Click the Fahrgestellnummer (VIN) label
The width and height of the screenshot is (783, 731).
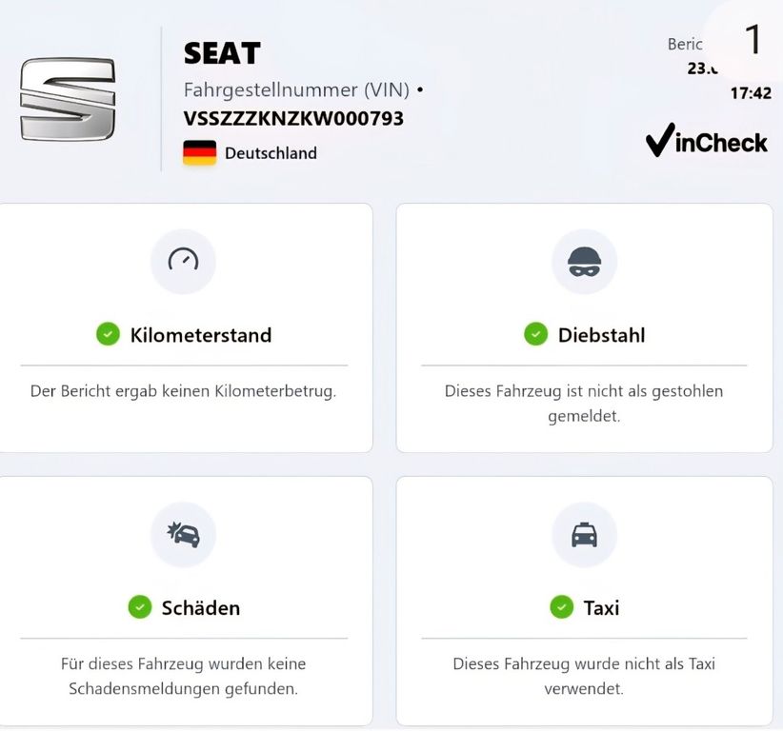[x=296, y=90]
